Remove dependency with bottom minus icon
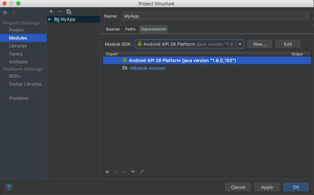 click(x=116, y=172)
